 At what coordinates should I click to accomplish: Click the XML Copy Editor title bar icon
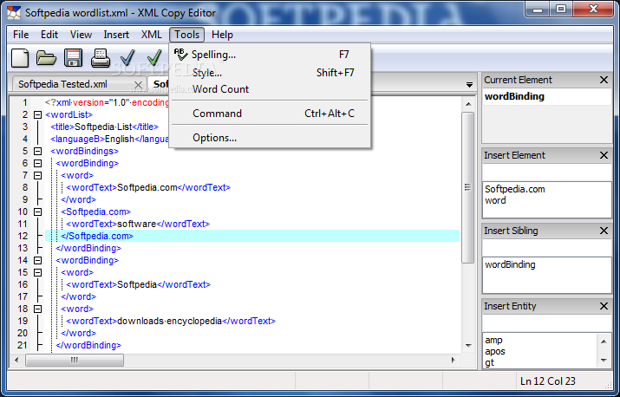[x=14, y=13]
